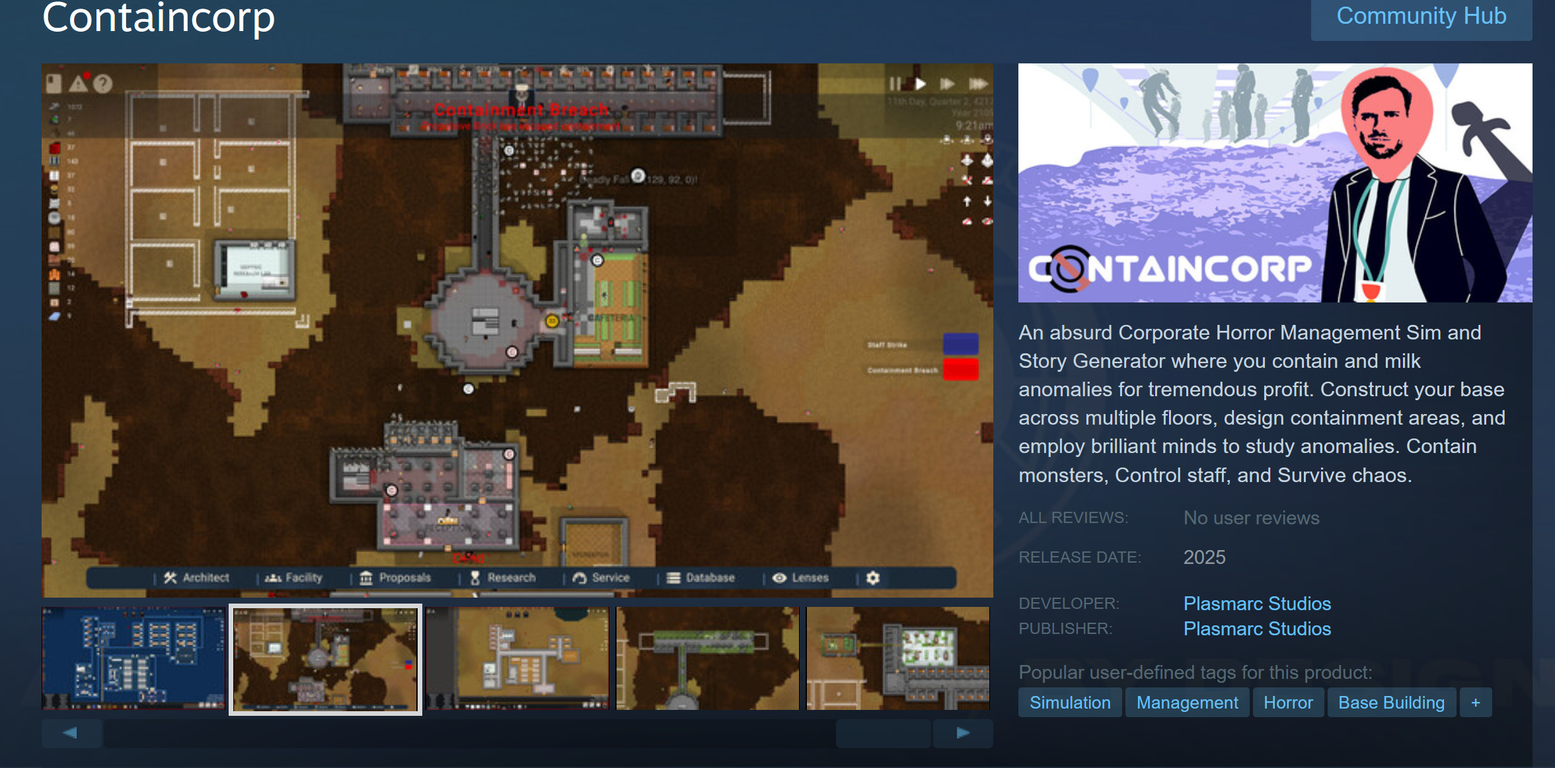The image size is (1555, 768).
Task: Click the red Containment Breach swatch
Action: (960, 370)
